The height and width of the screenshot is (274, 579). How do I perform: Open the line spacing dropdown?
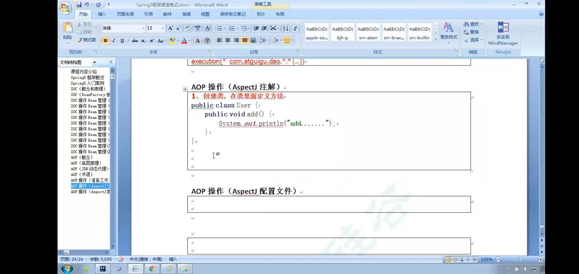pyautogui.click(x=264, y=40)
